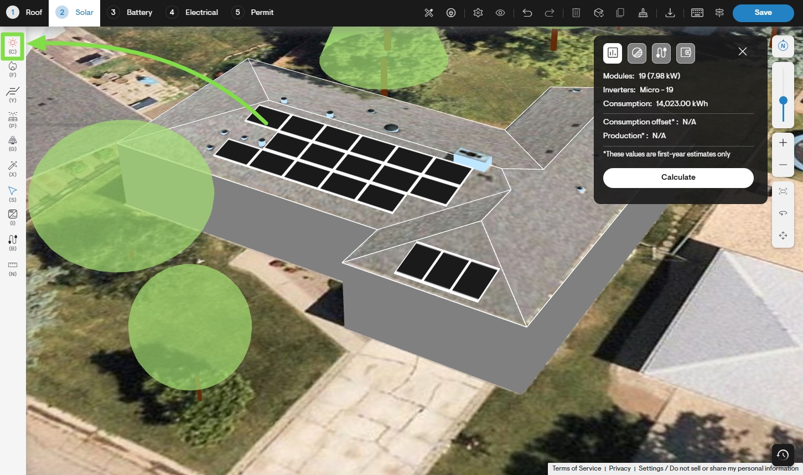Adjust the vertical zoom slider handle

783,101
